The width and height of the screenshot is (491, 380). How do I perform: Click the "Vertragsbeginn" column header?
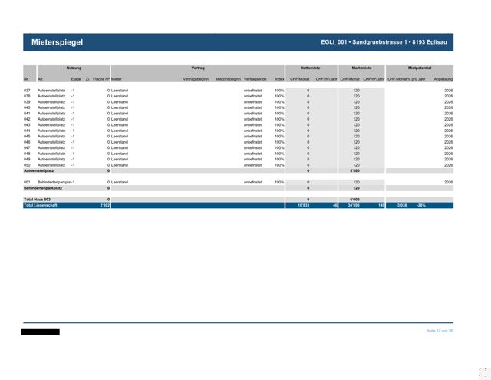pyautogui.click(x=196, y=79)
